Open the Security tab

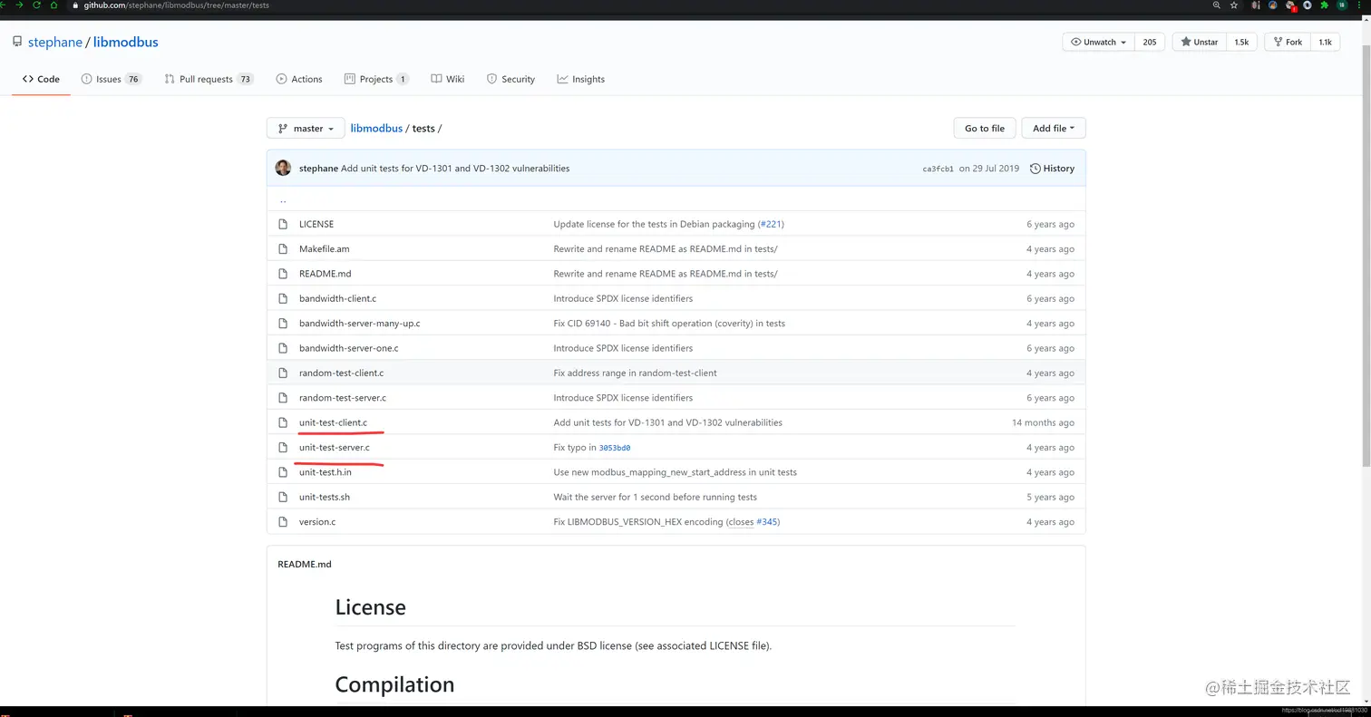click(x=510, y=79)
